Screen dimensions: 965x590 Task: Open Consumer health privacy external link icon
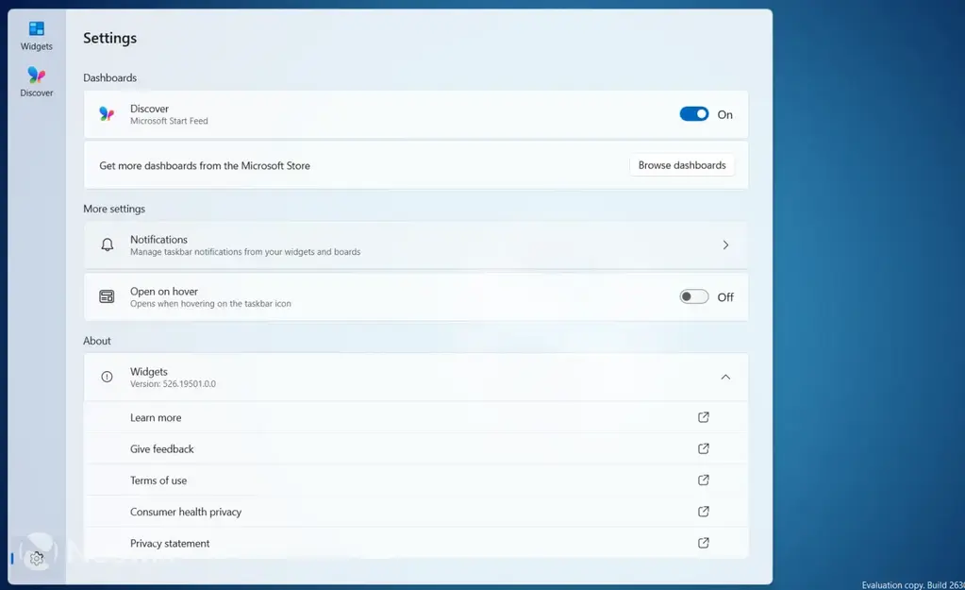tap(704, 511)
